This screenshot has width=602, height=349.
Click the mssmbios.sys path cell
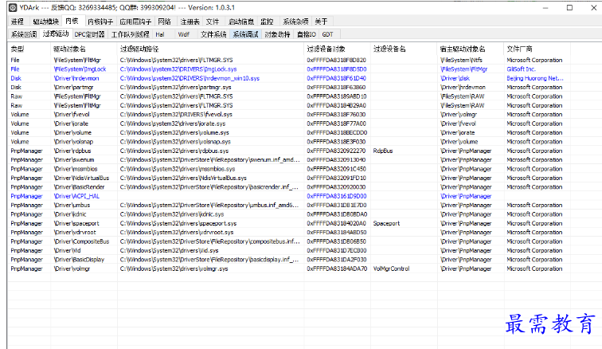coord(178,169)
